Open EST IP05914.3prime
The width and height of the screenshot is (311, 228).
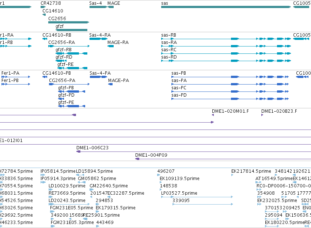point(58,179)
